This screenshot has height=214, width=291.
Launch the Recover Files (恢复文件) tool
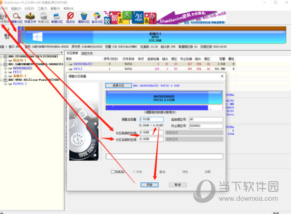coord(30,18)
